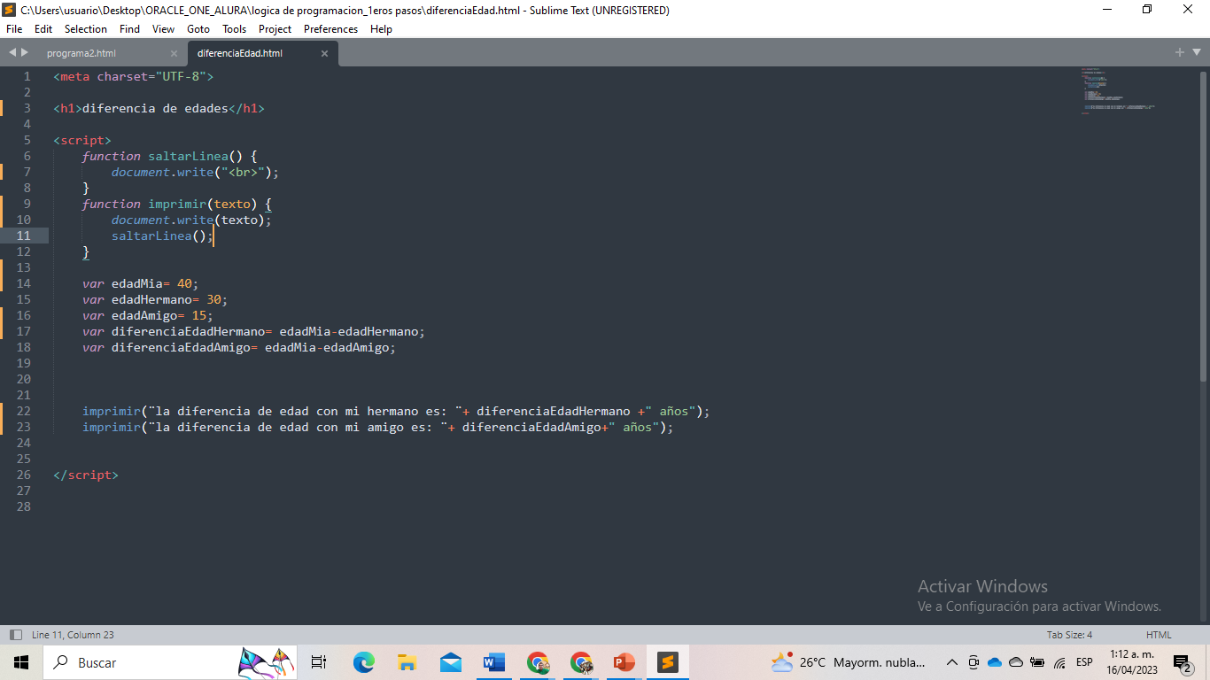The image size is (1210, 680).
Task: Click the Buscar search box in taskbar
Action: 168,662
